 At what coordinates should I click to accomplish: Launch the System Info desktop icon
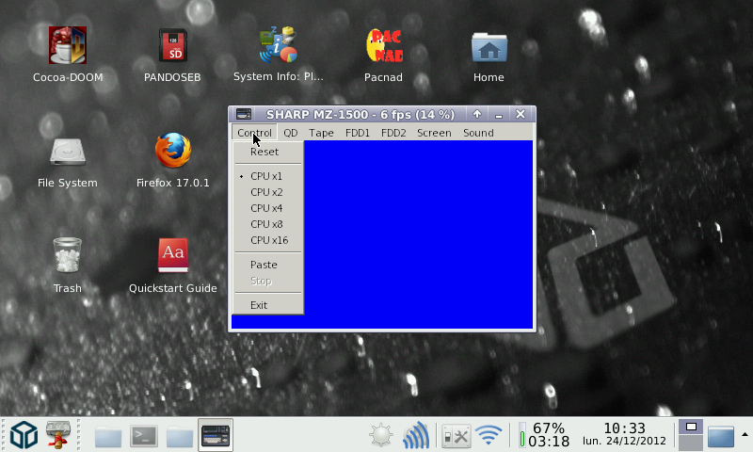pyautogui.click(x=278, y=44)
